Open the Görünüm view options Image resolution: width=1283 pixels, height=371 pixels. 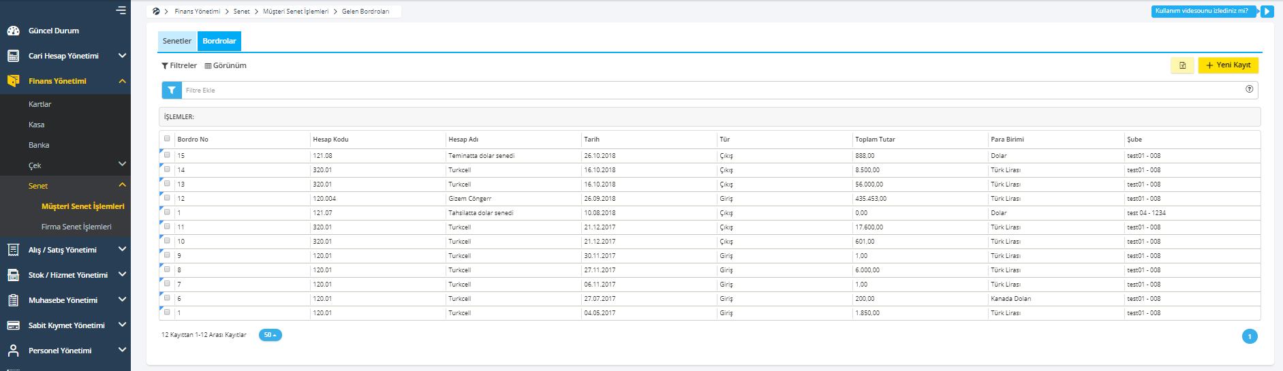[226, 65]
